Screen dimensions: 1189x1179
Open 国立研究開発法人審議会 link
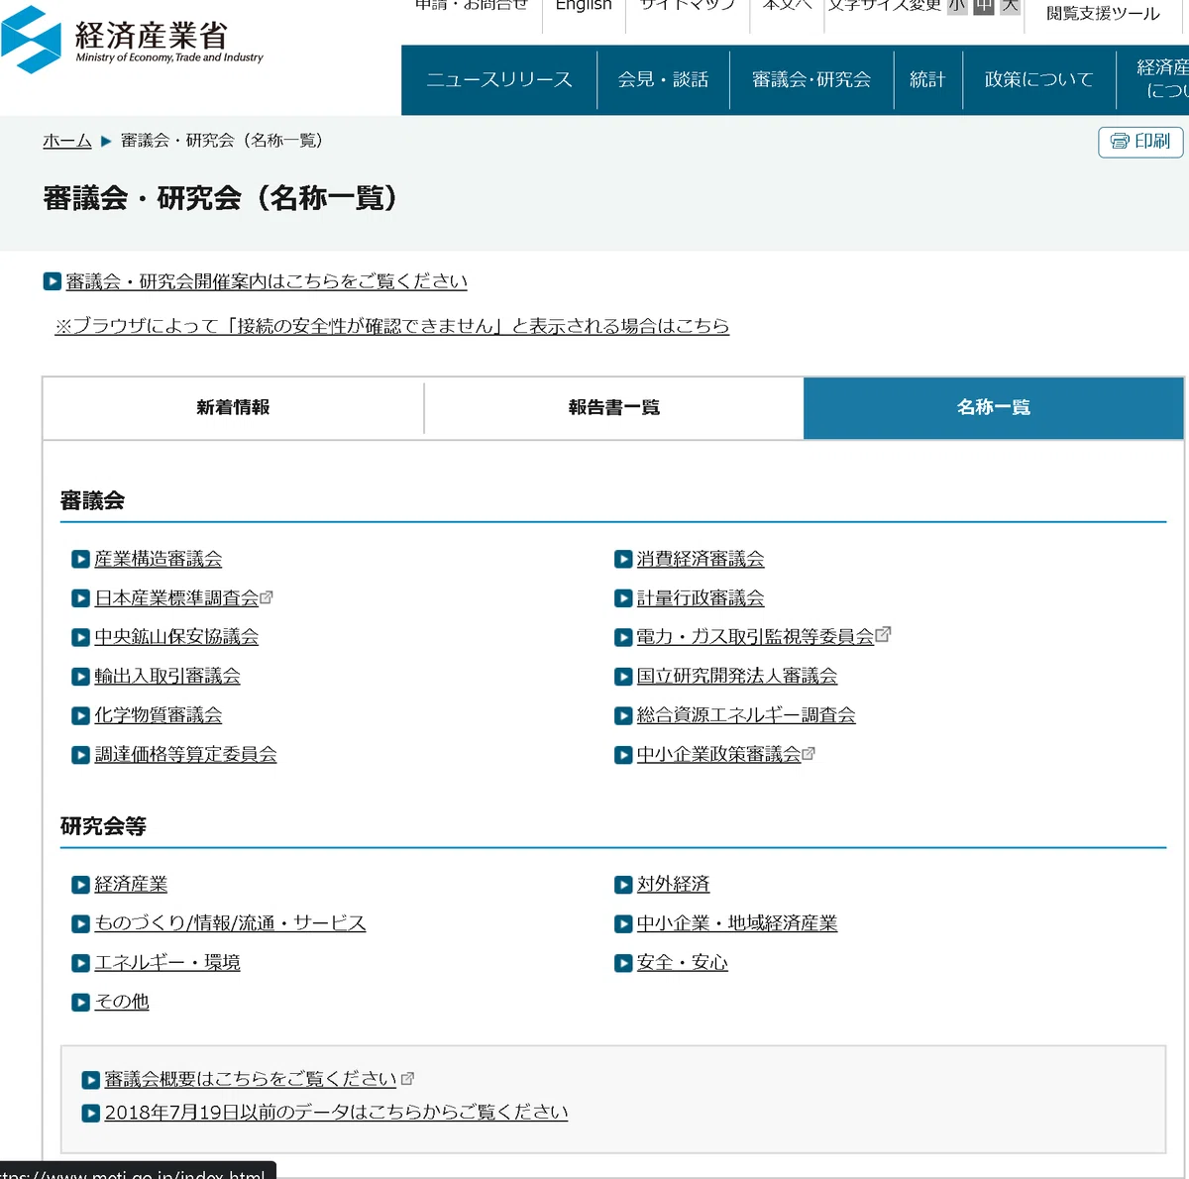[737, 677]
